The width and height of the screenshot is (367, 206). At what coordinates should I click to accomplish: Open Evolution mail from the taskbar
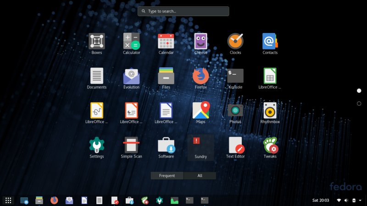tap(69, 201)
